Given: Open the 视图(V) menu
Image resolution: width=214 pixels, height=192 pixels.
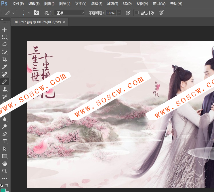Looking at the screenshot, I should click(x=142, y=4).
